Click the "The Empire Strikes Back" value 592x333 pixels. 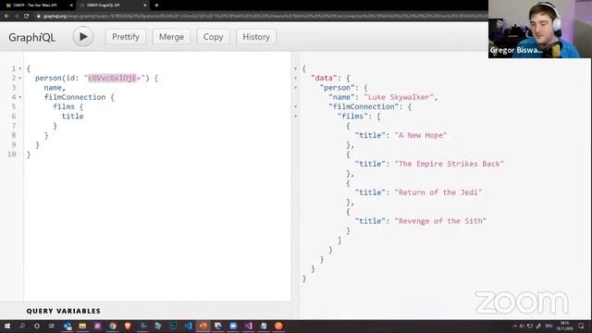[x=450, y=164]
